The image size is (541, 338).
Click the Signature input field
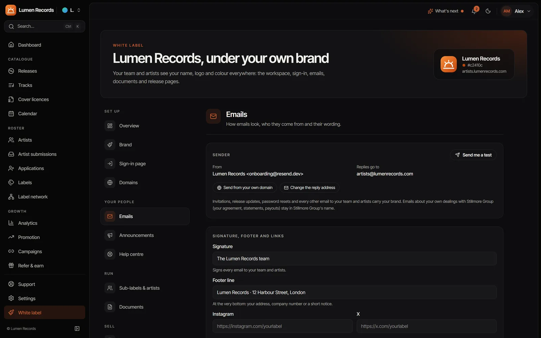tap(354, 259)
